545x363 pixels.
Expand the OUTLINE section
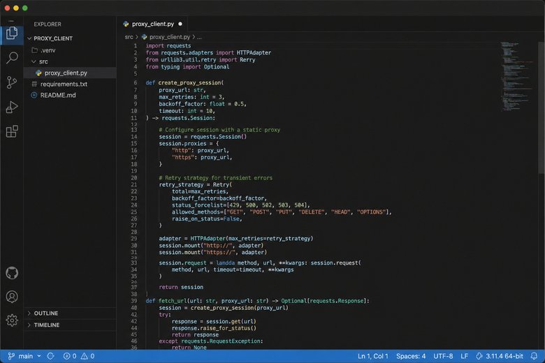(x=29, y=313)
